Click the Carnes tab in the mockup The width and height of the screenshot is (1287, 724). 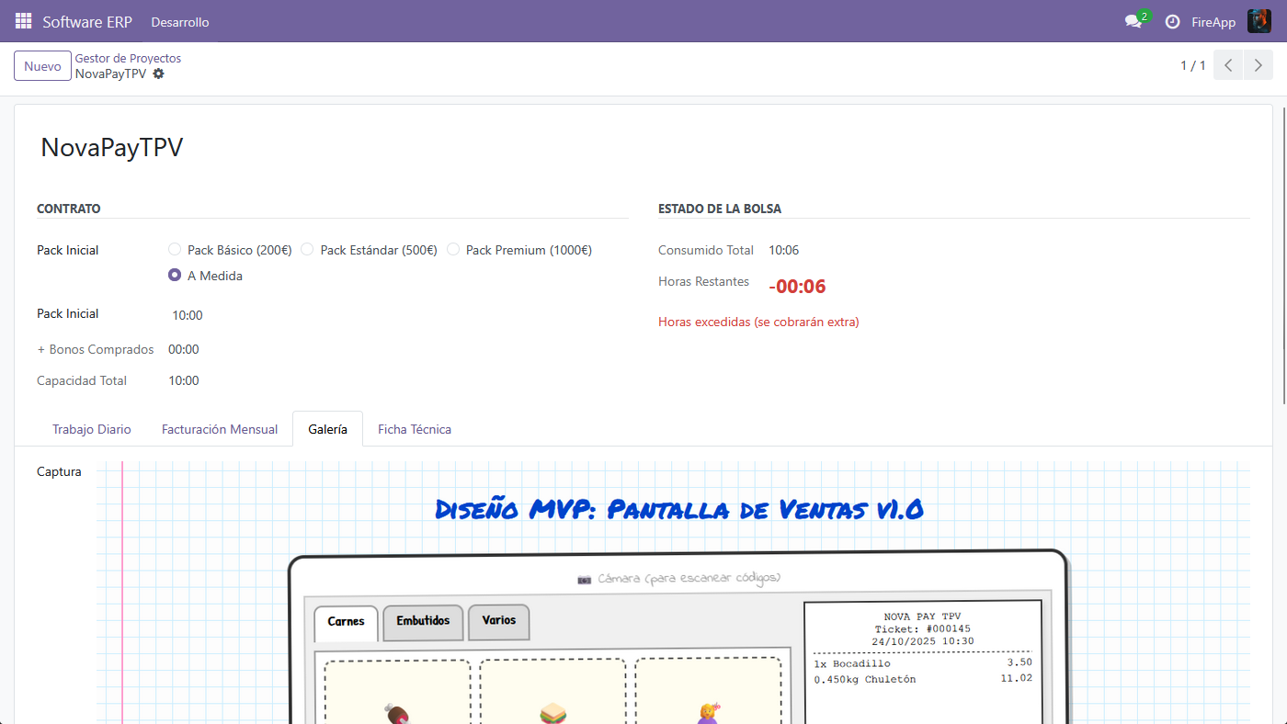[x=347, y=622]
